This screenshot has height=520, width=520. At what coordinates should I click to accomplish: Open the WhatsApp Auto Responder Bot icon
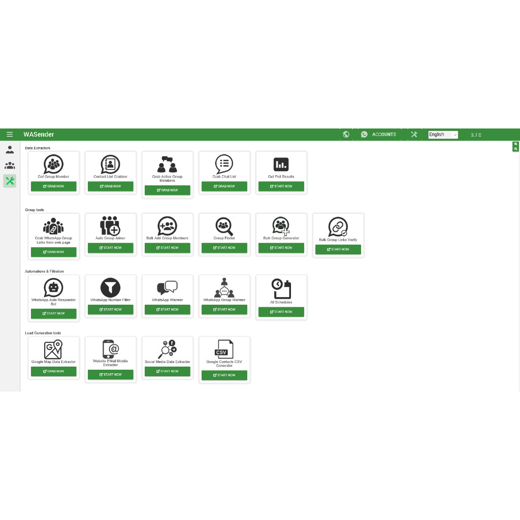[x=53, y=287]
